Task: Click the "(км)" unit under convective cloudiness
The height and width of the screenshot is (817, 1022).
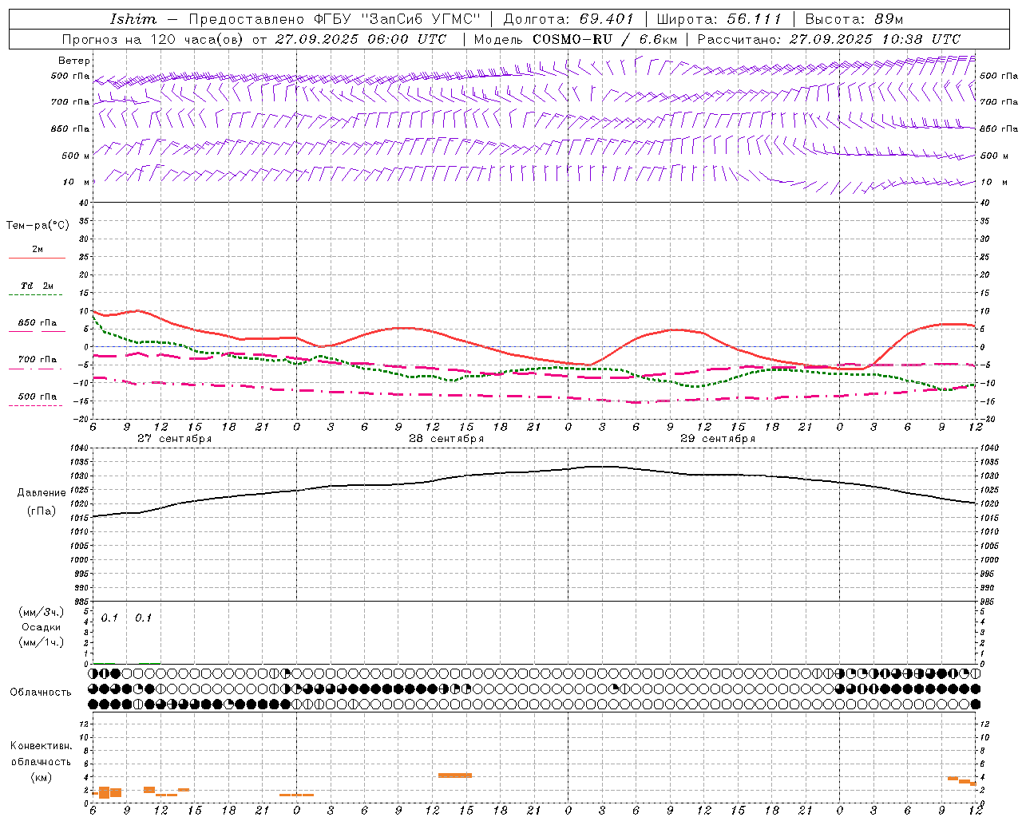Action: [x=42, y=777]
